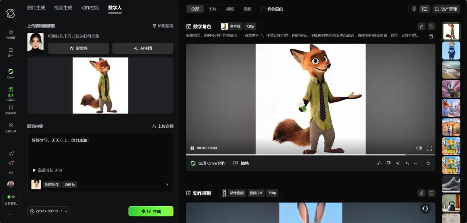Select the 阳光男生 voice tag
467x223 pixels.
pyautogui.click(x=52, y=185)
